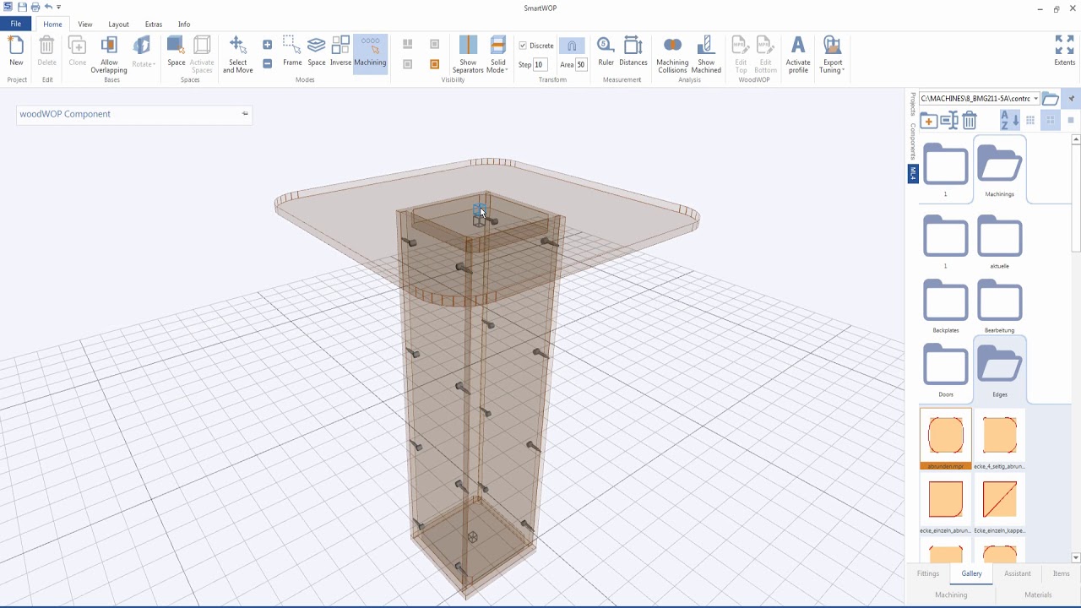Click Show Machined in Analysis group
Image resolution: width=1081 pixels, height=608 pixels.
(706, 55)
